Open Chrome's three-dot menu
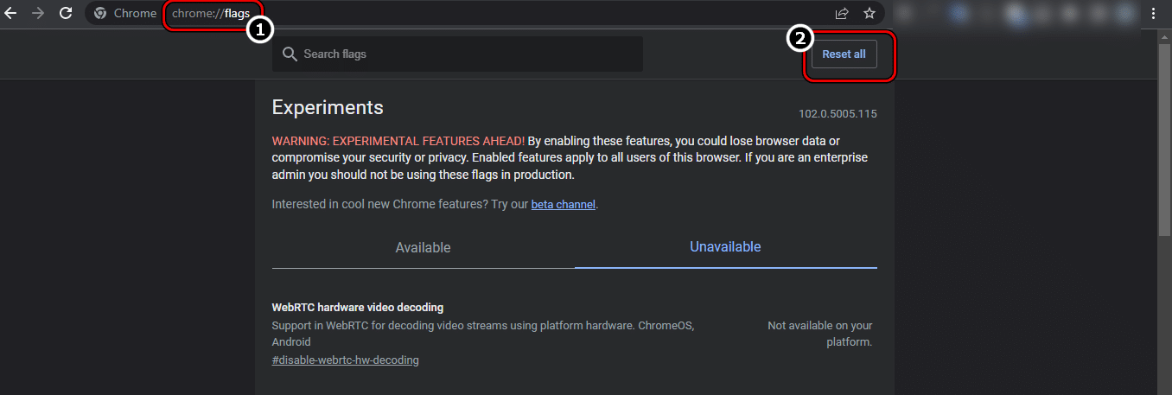1172x395 pixels. (x=1153, y=13)
